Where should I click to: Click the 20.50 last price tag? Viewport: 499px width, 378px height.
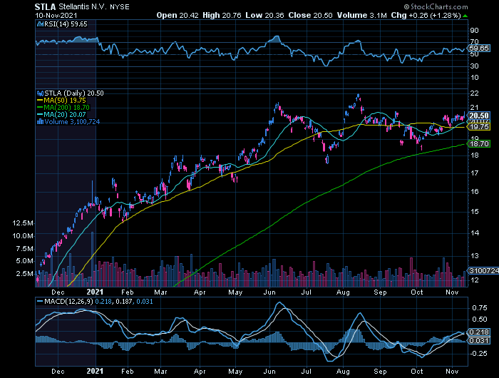479,116
